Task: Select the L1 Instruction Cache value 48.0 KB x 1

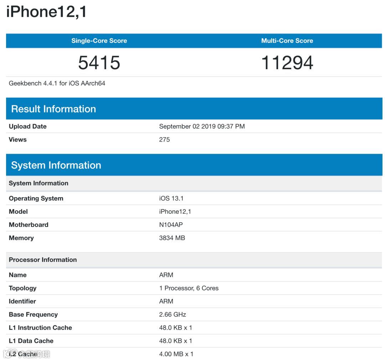Action: pyautogui.click(x=175, y=327)
